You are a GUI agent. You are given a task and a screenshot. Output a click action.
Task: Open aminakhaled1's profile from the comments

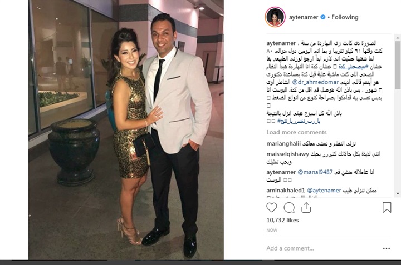point(286,190)
